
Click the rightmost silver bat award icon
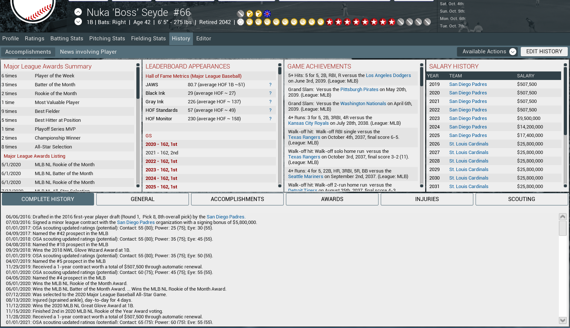tap(427, 22)
